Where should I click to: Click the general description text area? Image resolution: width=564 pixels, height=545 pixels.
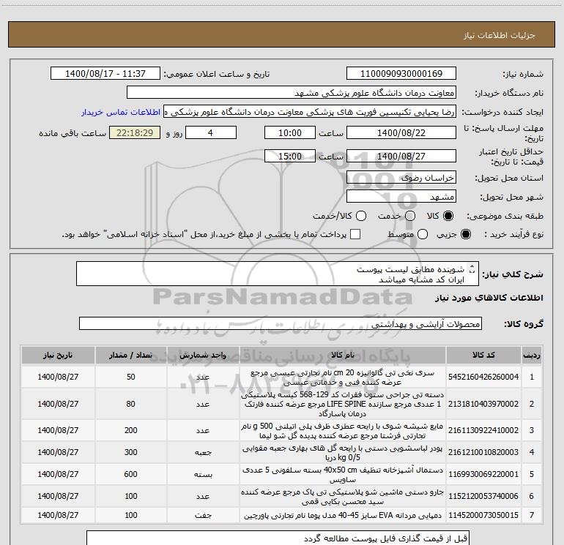click(278, 274)
